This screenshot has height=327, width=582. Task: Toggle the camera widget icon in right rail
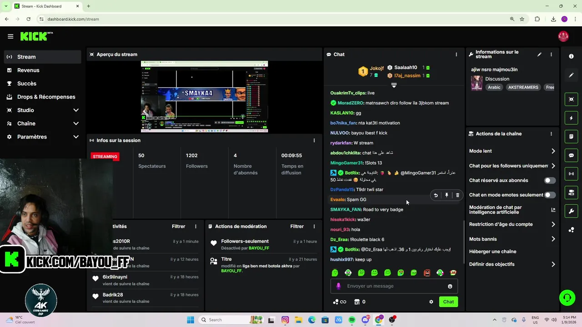point(571,193)
